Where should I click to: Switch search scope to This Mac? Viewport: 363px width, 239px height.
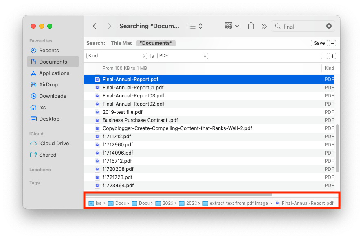[121, 43]
